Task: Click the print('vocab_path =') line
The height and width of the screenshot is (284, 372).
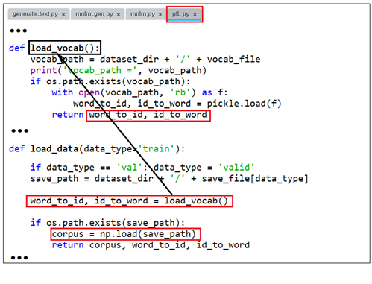Action: pyautogui.click(x=119, y=71)
